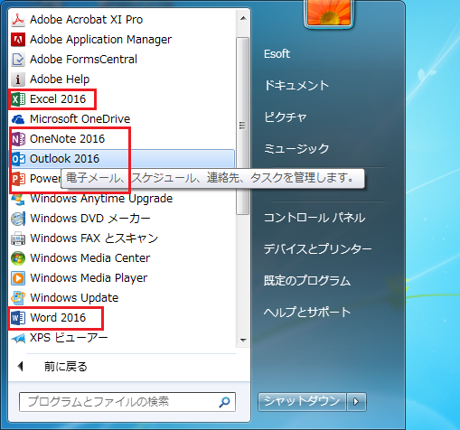
Task: Click the blue Outlook 2016 icon
Action: [18, 159]
